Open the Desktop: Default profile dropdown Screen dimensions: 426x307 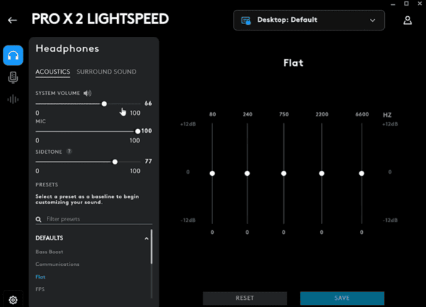(309, 20)
